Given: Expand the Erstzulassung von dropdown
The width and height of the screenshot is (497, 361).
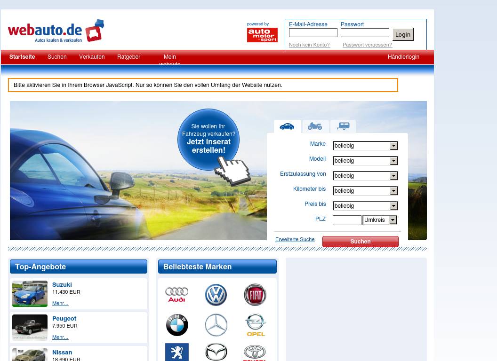Looking at the screenshot, I should (x=365, y=176).
